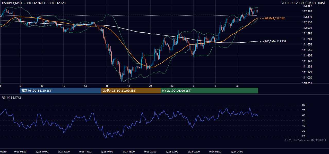
Task: Click the HistData.com data source credit
Action: click(305, 140)
